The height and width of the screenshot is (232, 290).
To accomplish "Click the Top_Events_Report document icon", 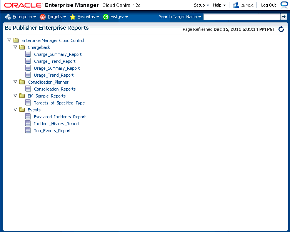I will pos(28,130).
